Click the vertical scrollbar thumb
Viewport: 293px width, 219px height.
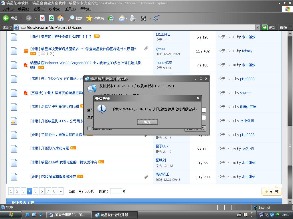click(290, 145)
